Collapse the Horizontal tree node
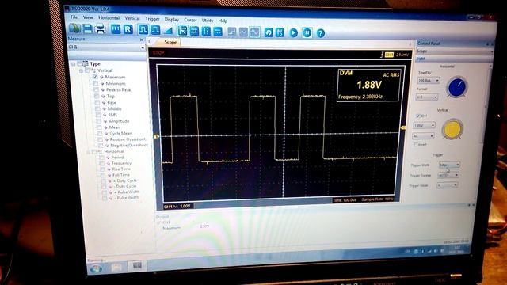 [x=88, y=152]
